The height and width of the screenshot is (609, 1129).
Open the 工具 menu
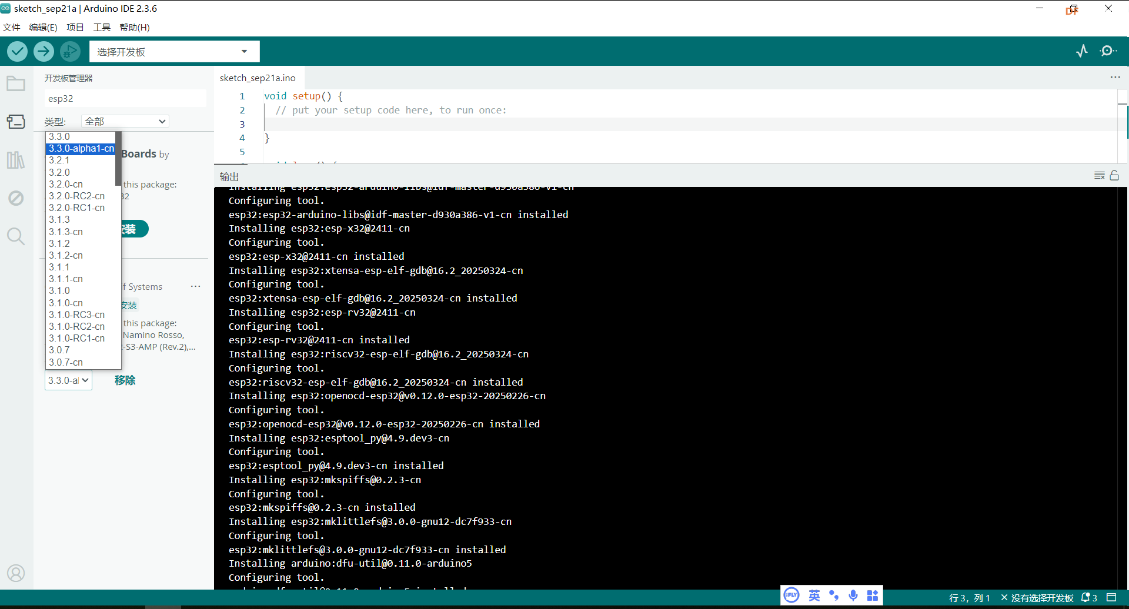click(102, 28)
